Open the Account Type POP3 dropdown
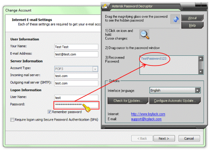This screenshot has height=151, width=210. coord(95,69)
